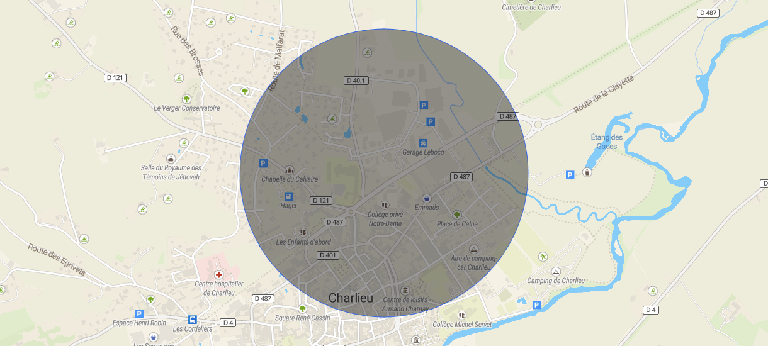This screenshot has height=346, width=768.
Task: Click the Collège privé Notre-Dame marker icon
Action: [385, 204]
